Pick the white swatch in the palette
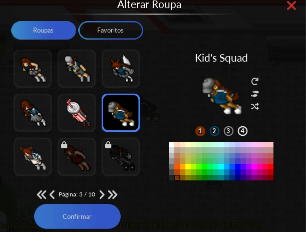 pyautogui.click(x=172, y=145)
